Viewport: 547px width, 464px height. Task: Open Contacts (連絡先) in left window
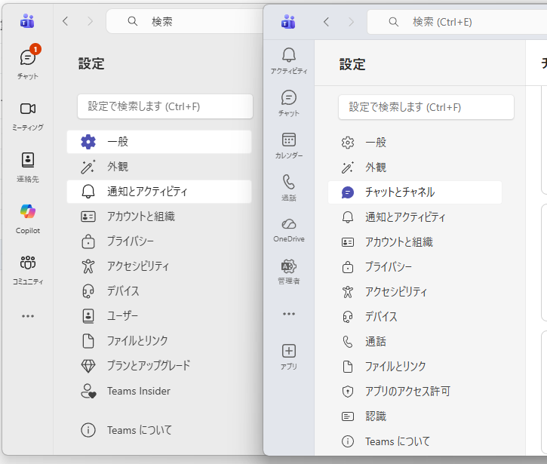28,167
